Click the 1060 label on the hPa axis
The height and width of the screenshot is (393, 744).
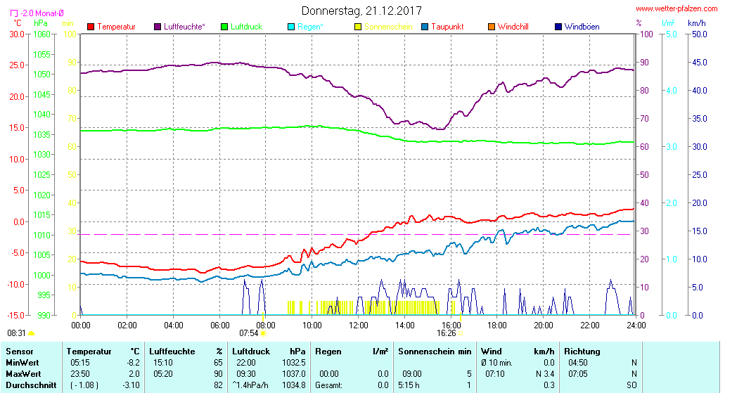tap(41, 34)
